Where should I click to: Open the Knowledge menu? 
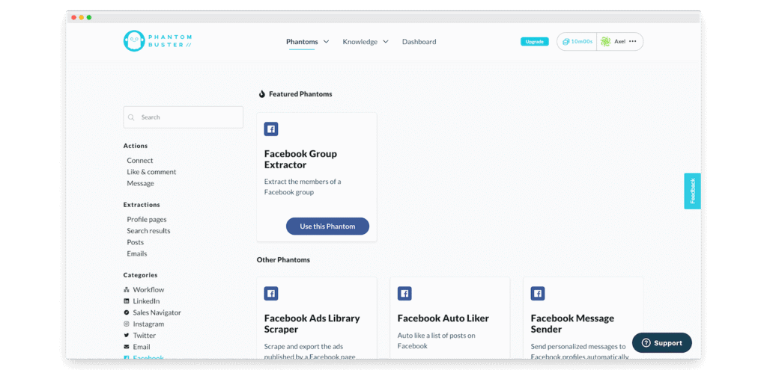[360, 42]
